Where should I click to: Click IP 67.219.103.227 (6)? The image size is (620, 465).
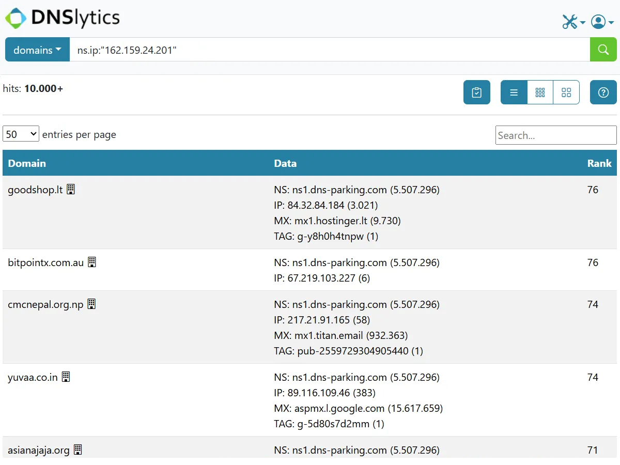click(x=322, y=278)
